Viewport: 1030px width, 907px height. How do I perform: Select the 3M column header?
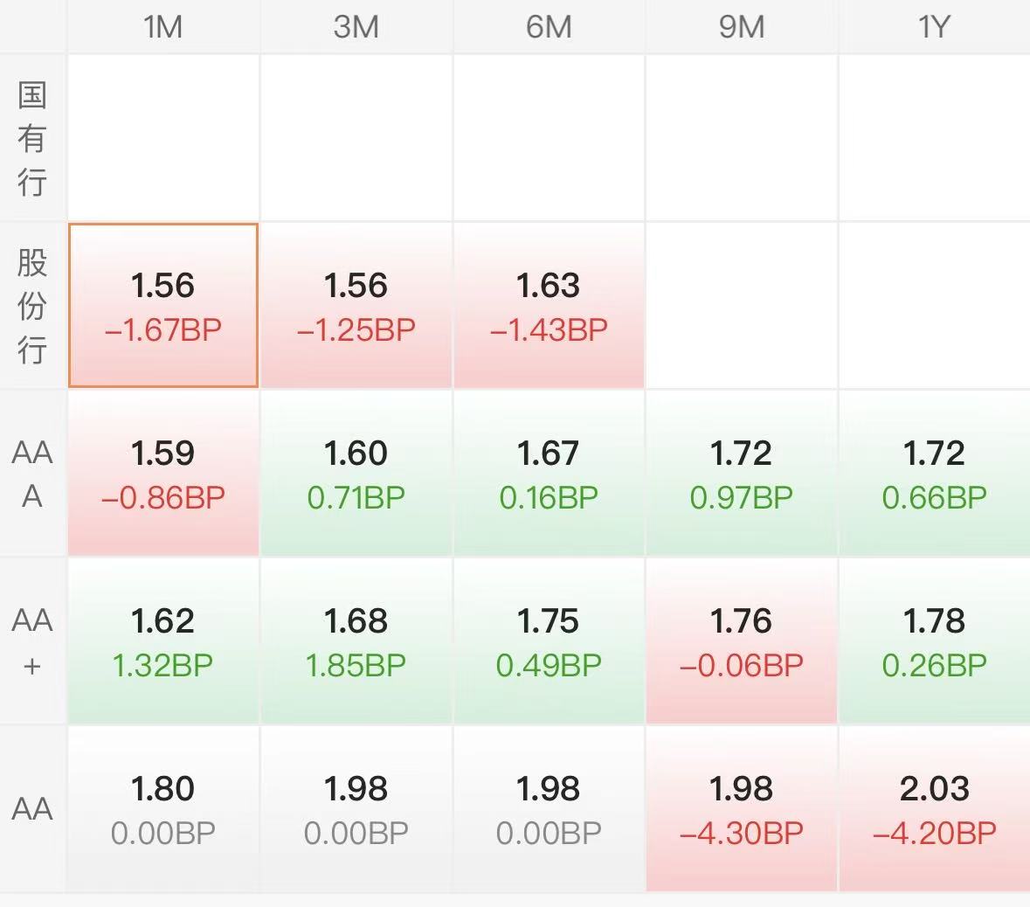pyautogui.click(x=356, y=27)
